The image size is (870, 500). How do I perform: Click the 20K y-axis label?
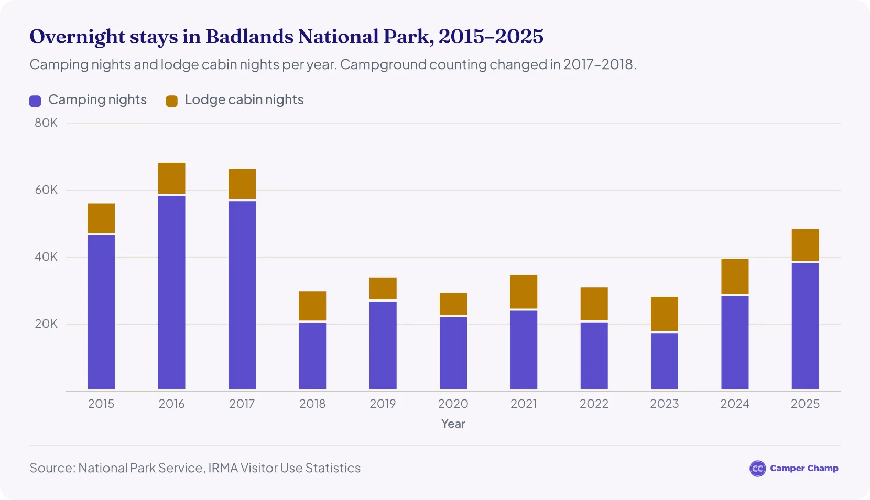[46, 324]
